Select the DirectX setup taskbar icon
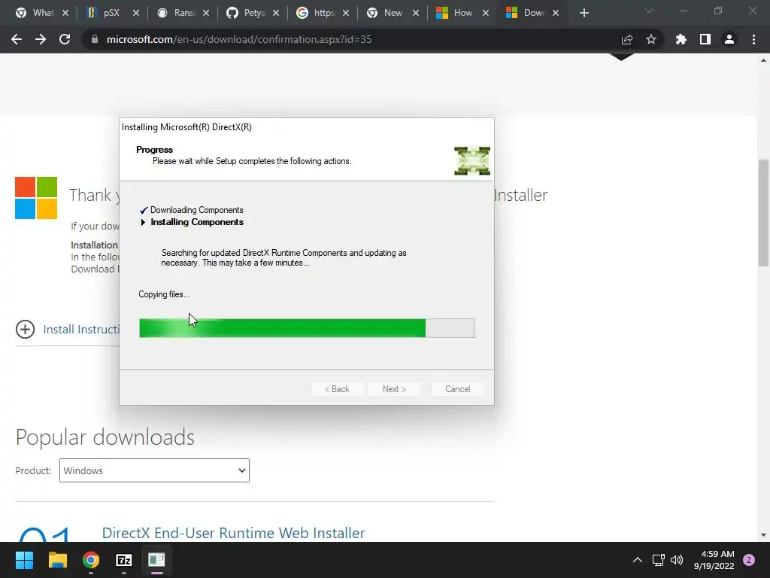This screenshot has width=770, height=578. [x=156, y=560]
